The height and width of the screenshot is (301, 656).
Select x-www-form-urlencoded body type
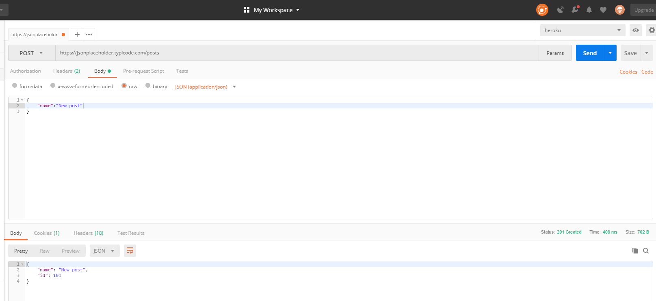(x=53, y=86)
